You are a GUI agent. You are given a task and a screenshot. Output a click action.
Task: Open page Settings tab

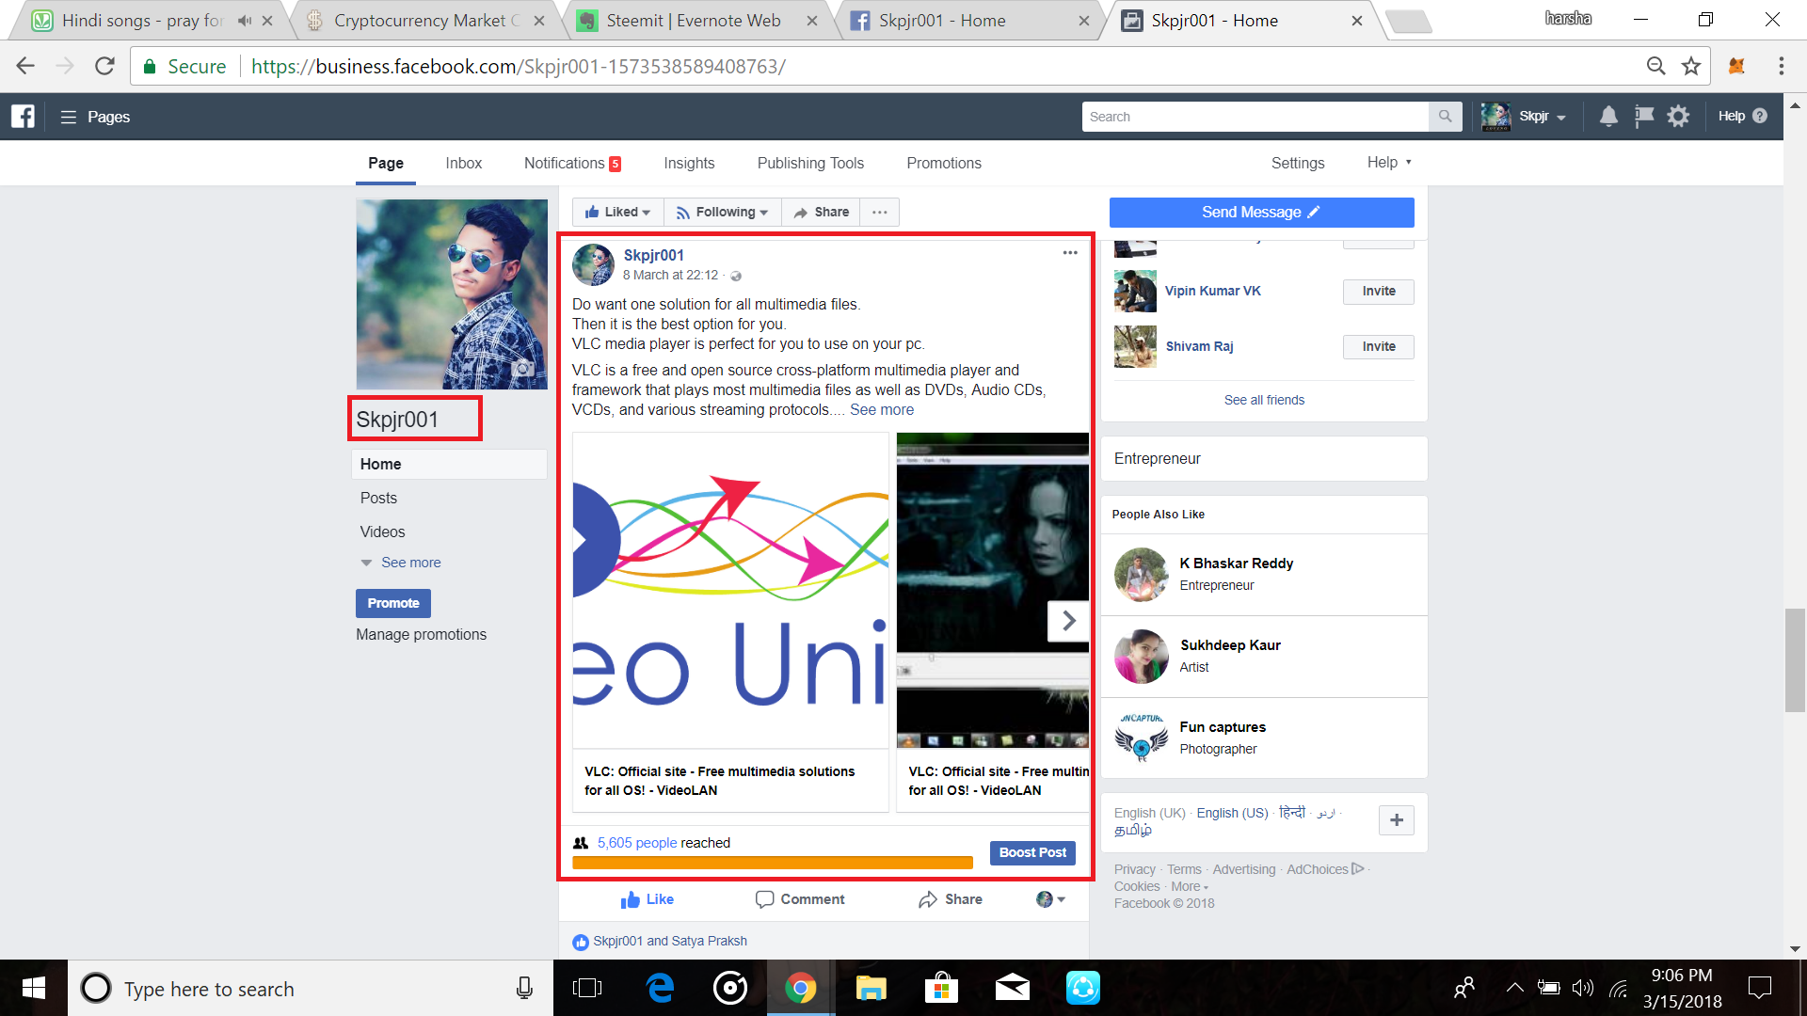(1298, 164)
